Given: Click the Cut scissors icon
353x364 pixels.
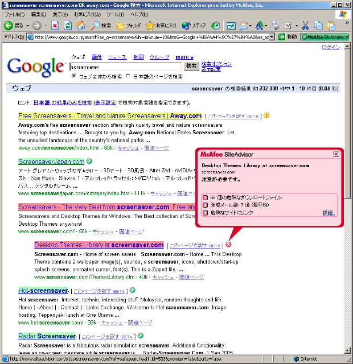Looking at the screenshot, I should (x=305, y=26).
